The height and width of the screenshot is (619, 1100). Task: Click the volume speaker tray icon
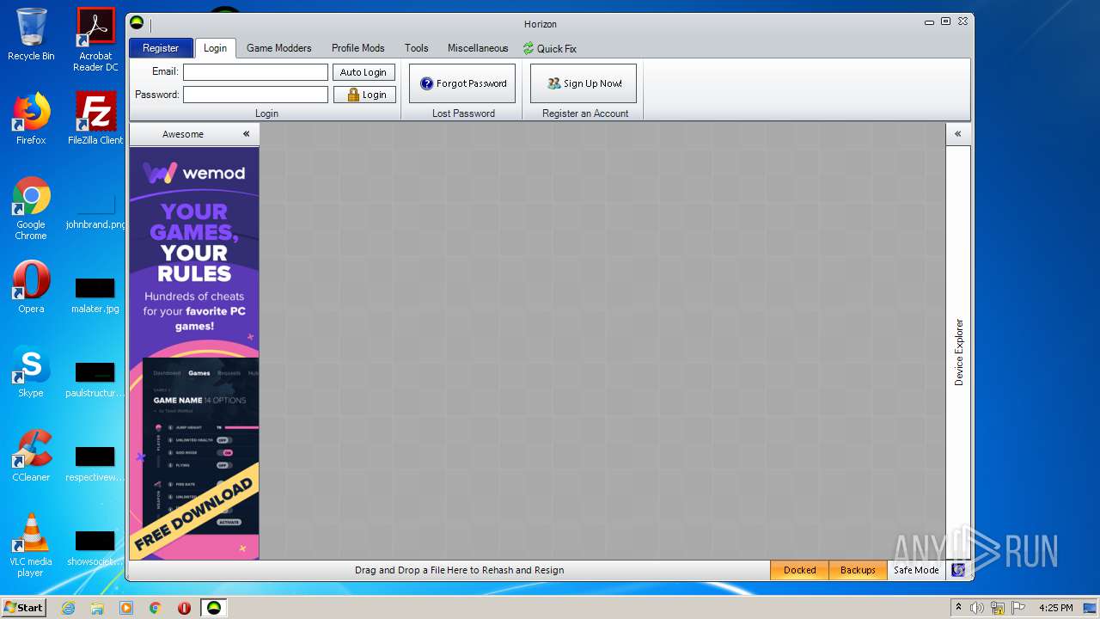[977, 608]
